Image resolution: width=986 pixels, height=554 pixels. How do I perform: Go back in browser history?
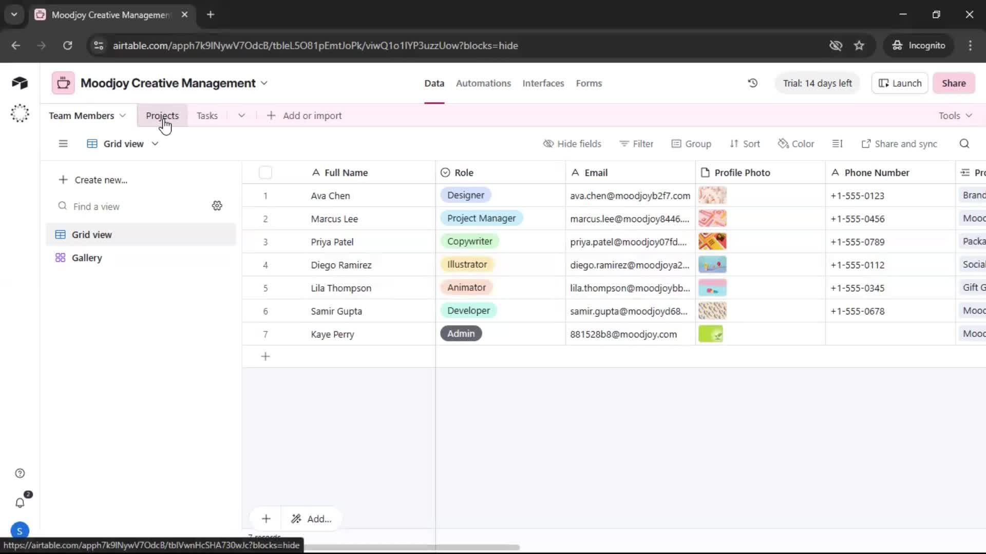(16, 45)
